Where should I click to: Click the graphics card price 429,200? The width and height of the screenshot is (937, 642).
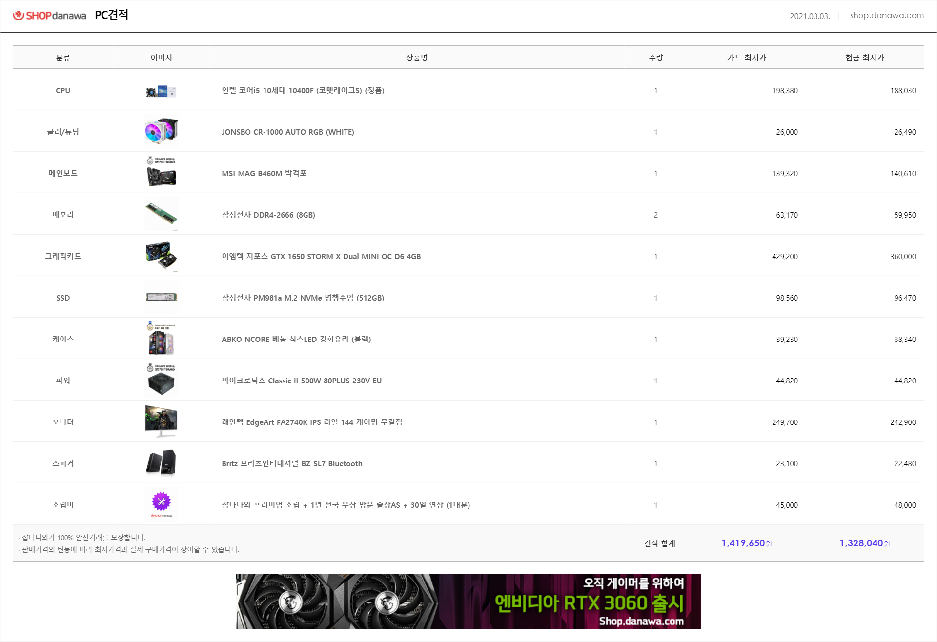(x=785, y=257)
